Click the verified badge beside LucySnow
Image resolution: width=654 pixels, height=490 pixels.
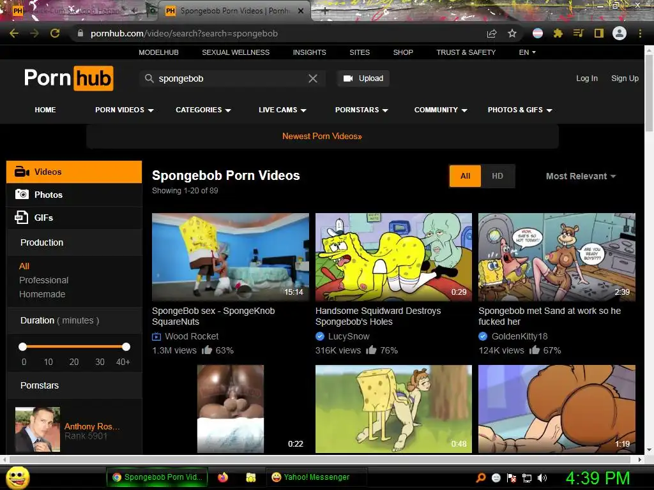(320, 336)
